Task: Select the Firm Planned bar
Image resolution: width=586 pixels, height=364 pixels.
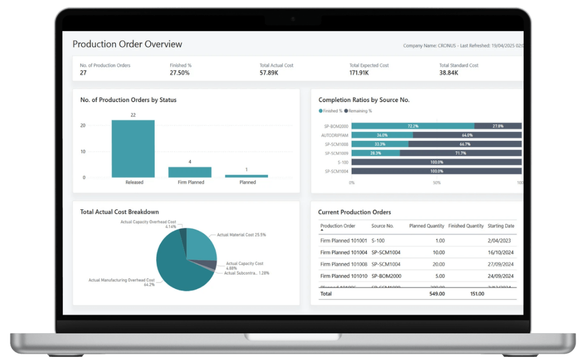Action: coord(190,173)
